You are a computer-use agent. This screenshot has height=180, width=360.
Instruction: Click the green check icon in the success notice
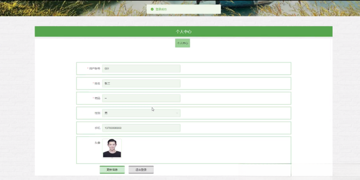coord(152,9)
